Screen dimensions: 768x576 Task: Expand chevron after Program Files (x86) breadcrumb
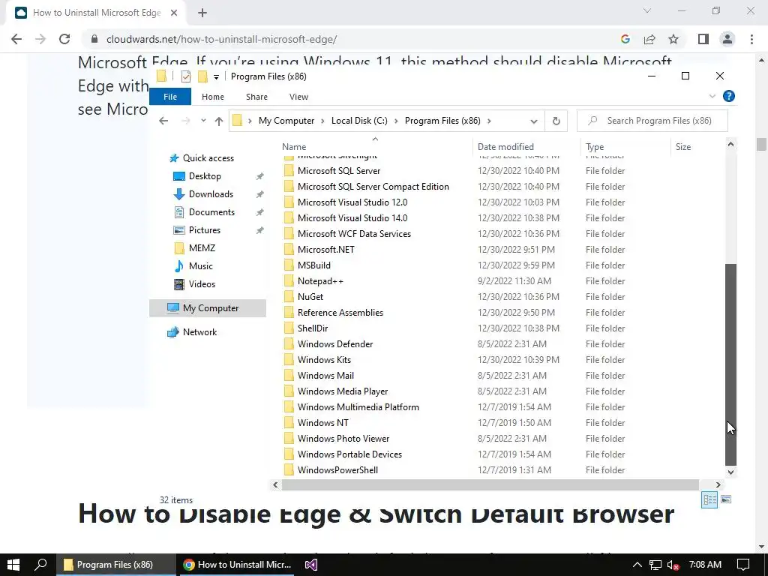click(x=489, y=121)
